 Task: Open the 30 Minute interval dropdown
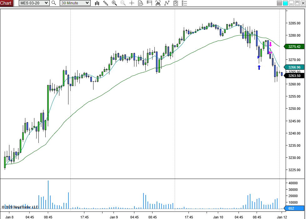[75, 3]
